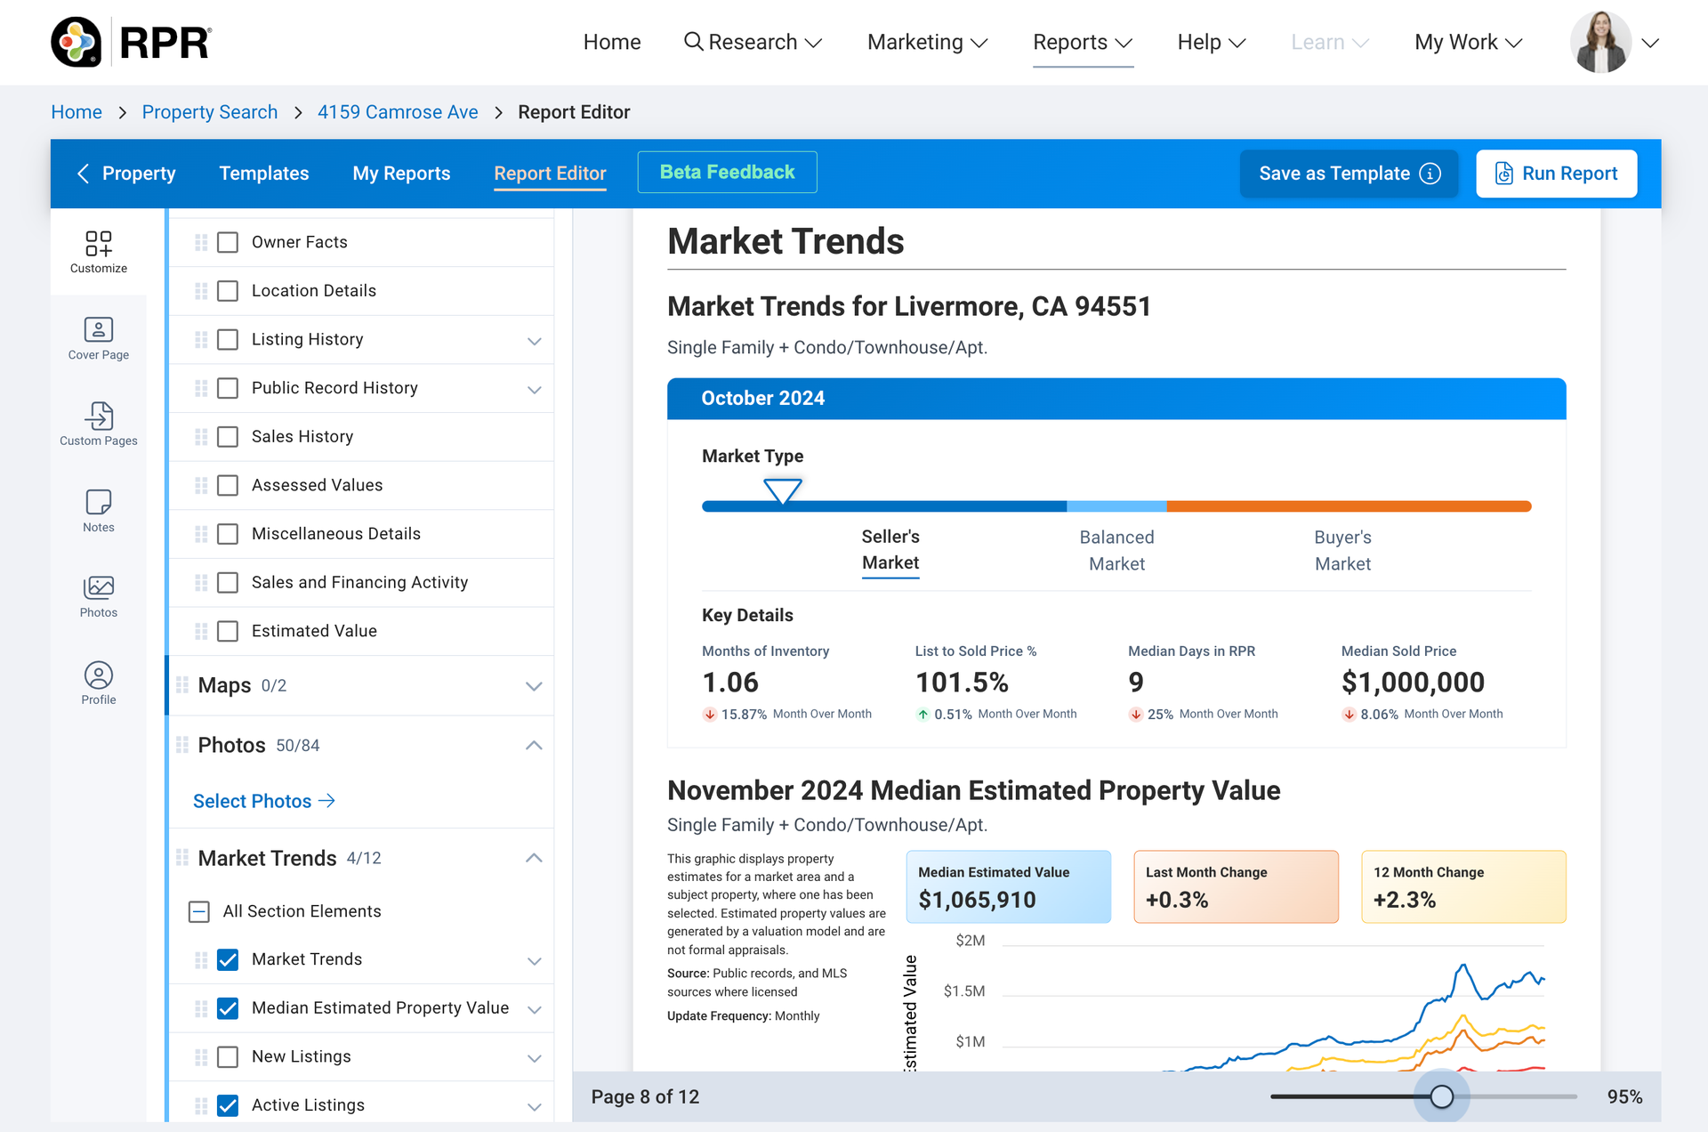Click the zoom slider handle

(1441, 1096)
